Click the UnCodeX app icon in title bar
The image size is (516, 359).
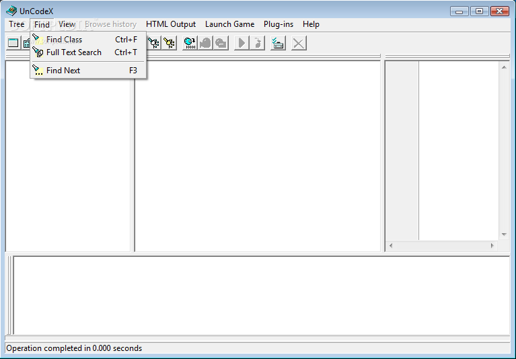(11, 11)
